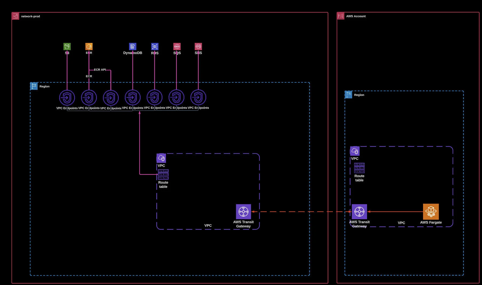482x285 pixels.
Task: Click the VPC endpoint below SNS
Action: [x=198, y=97]
